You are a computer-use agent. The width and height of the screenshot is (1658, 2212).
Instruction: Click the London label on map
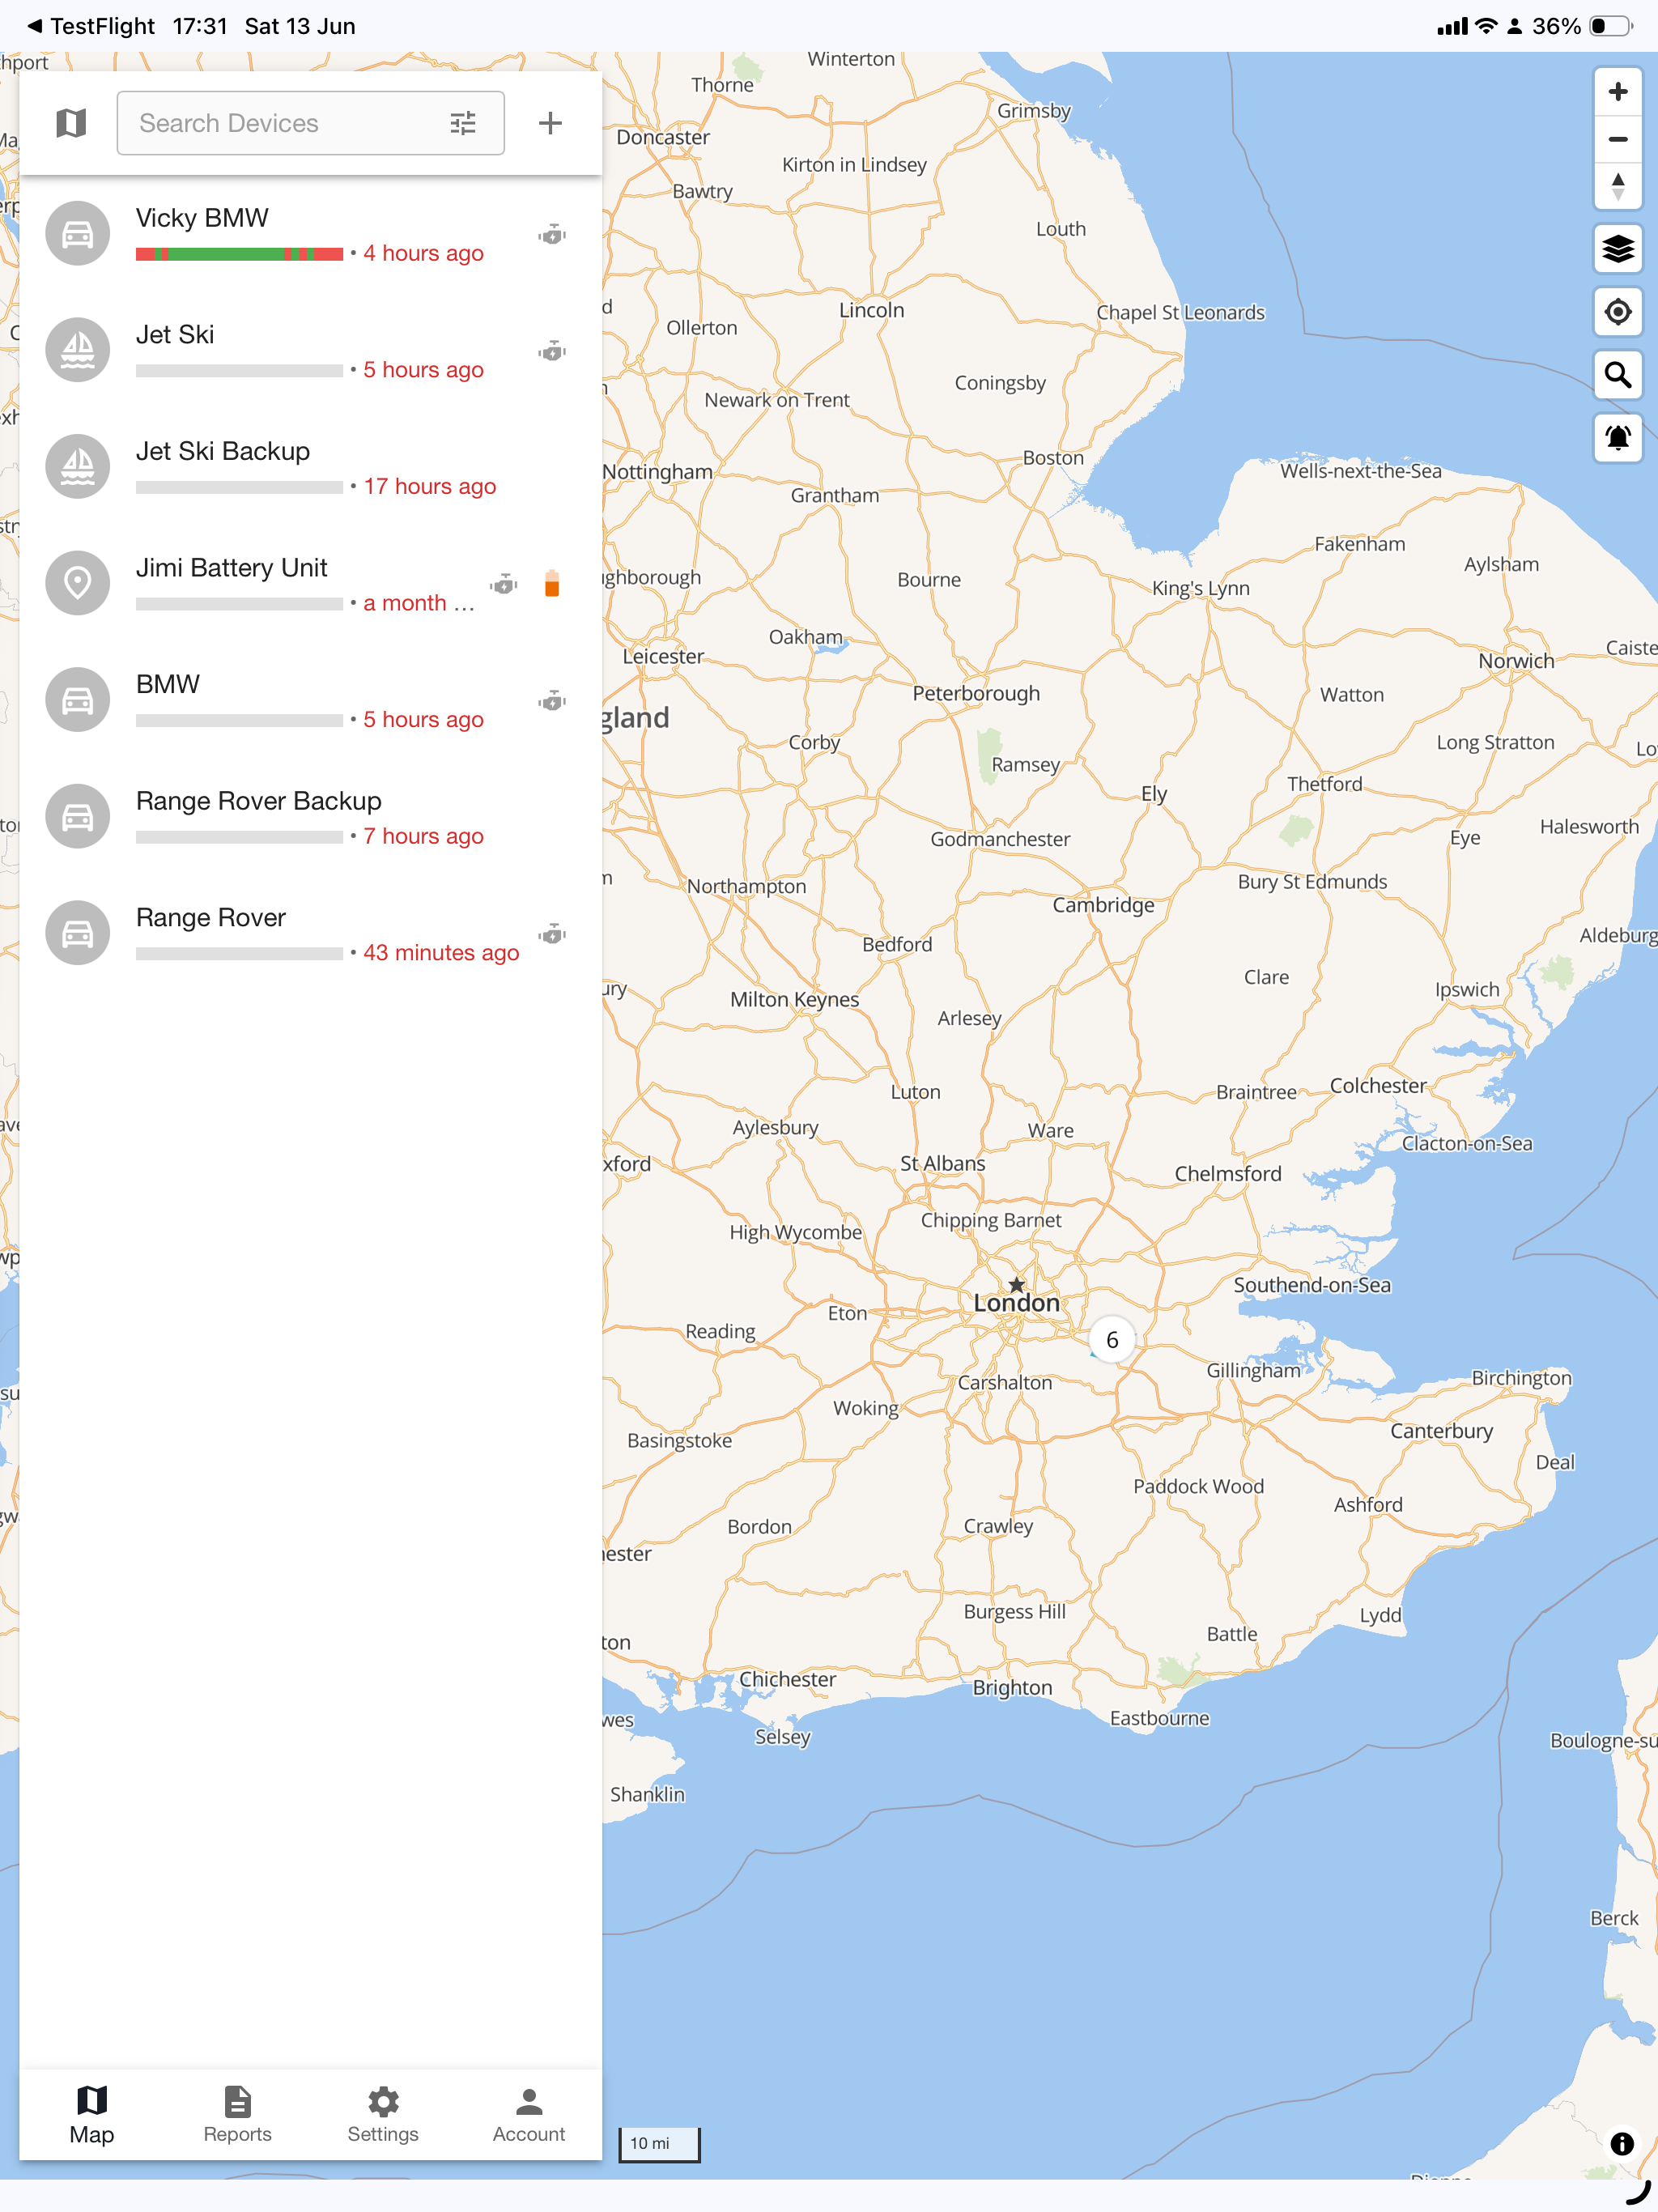pyautogui.click(x=1016, y=1303)
